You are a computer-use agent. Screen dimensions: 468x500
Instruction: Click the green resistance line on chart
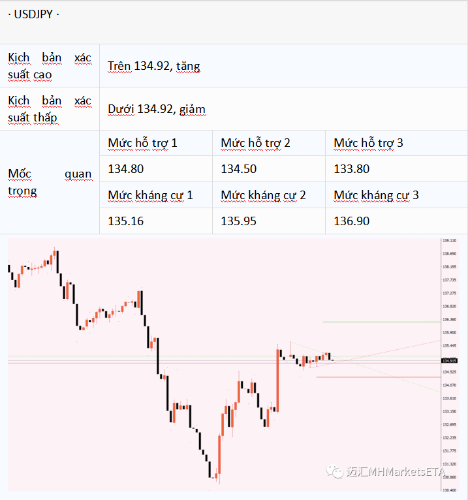(x=382, y=322)
